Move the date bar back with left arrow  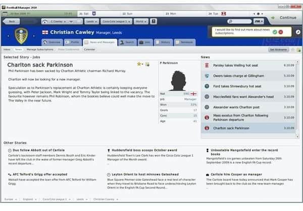click(x=254, y=14)
